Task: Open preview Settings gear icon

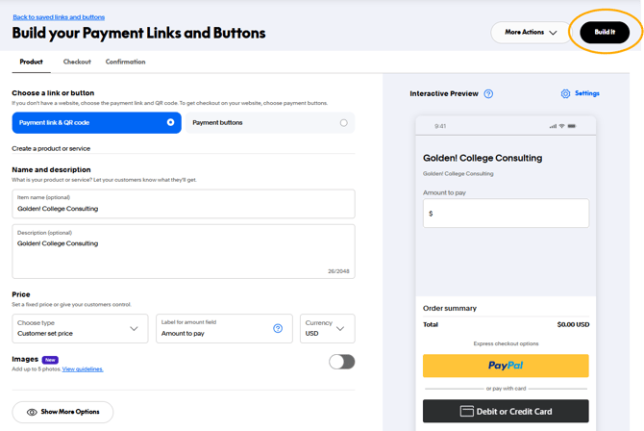Action: point(566,94)
